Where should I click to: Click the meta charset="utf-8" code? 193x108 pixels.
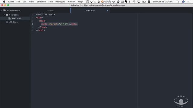[59, 24]
